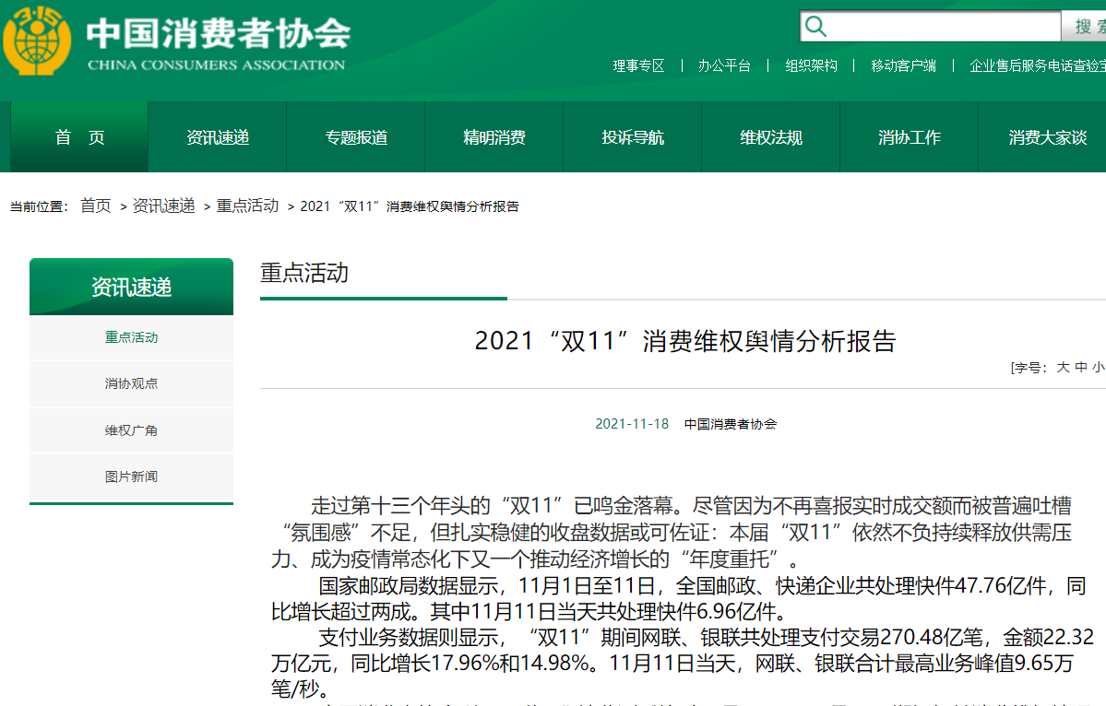Go to 首页 in the main navigation

click(x=79, y=136)
